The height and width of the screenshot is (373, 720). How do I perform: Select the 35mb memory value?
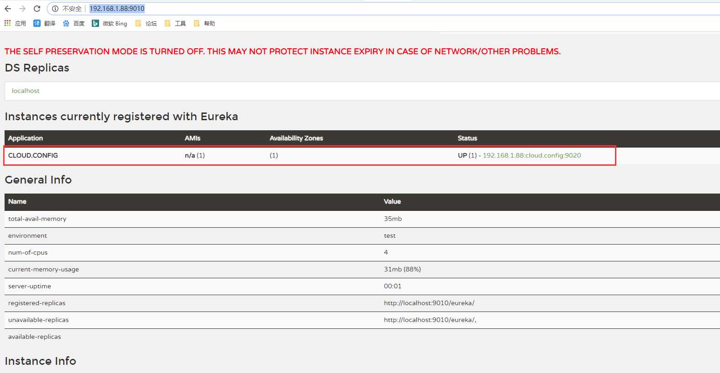[393, 219]
